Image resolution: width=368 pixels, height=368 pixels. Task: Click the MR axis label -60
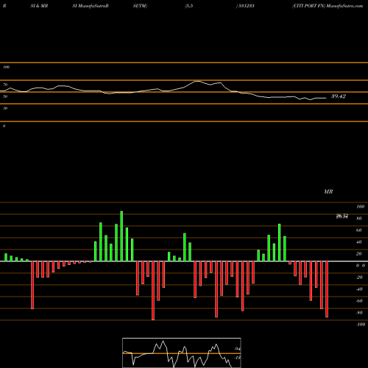(x=359, y=301)
